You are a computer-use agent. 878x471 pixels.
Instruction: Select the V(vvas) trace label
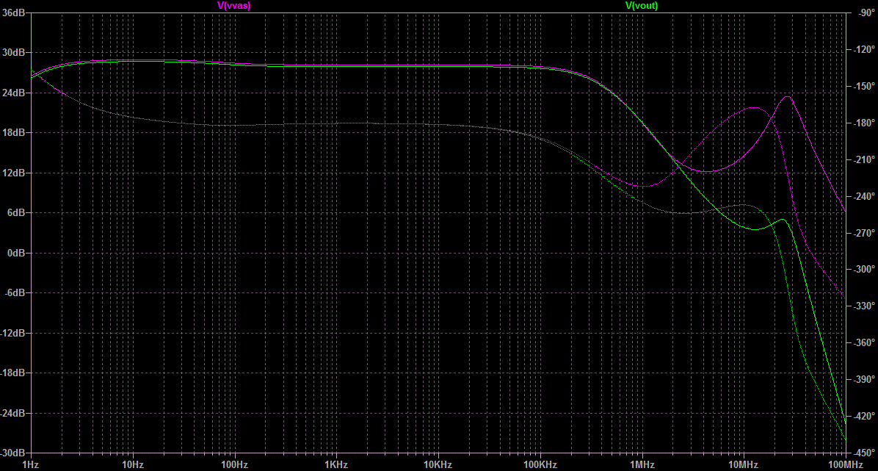[233, 6]
